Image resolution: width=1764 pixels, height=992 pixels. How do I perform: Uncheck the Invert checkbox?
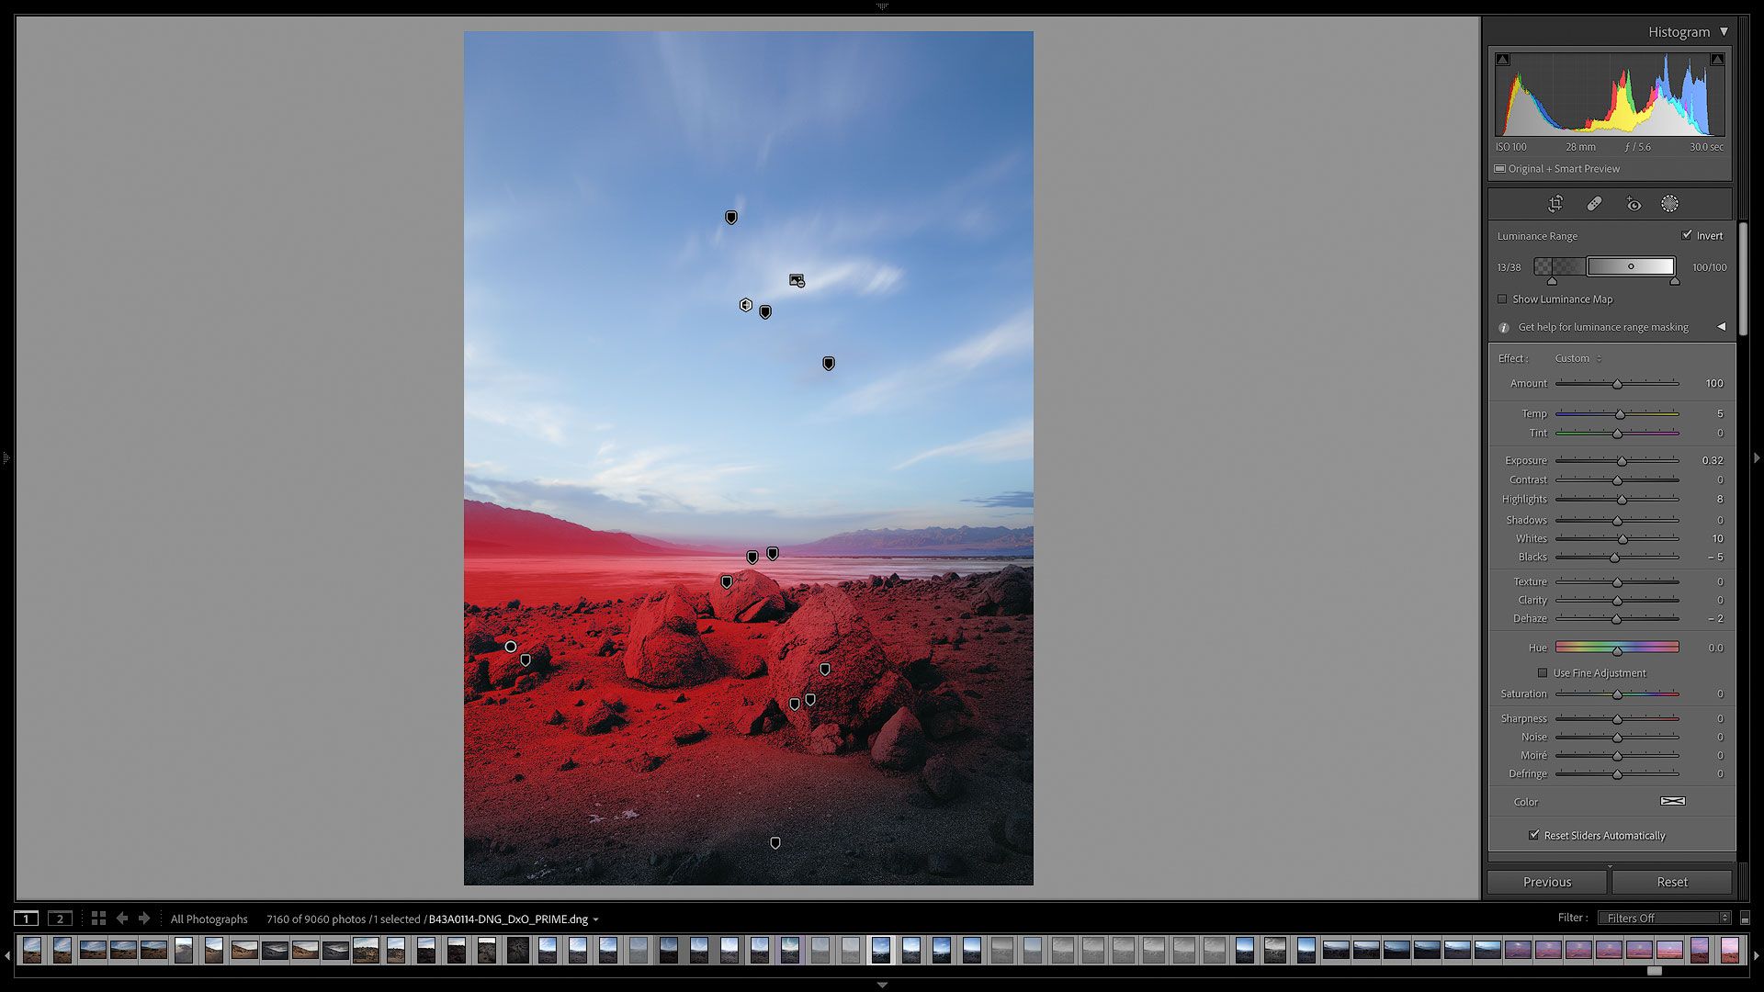1687,235
